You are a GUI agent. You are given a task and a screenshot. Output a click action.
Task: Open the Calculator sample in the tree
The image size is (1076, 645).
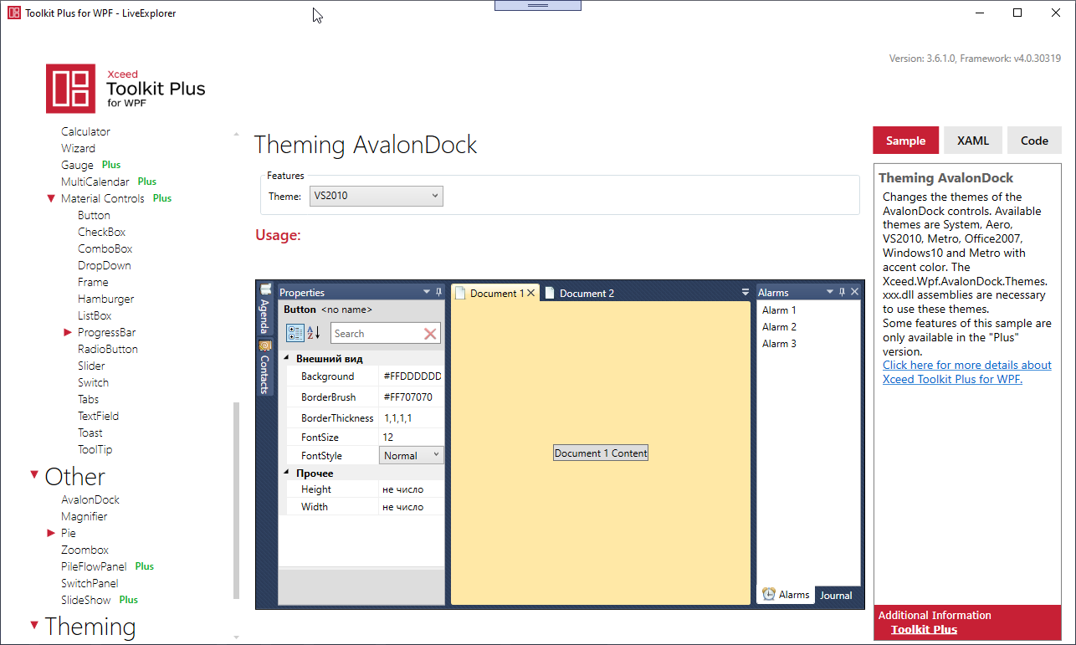pyautogui.click(x=85, y=131)
